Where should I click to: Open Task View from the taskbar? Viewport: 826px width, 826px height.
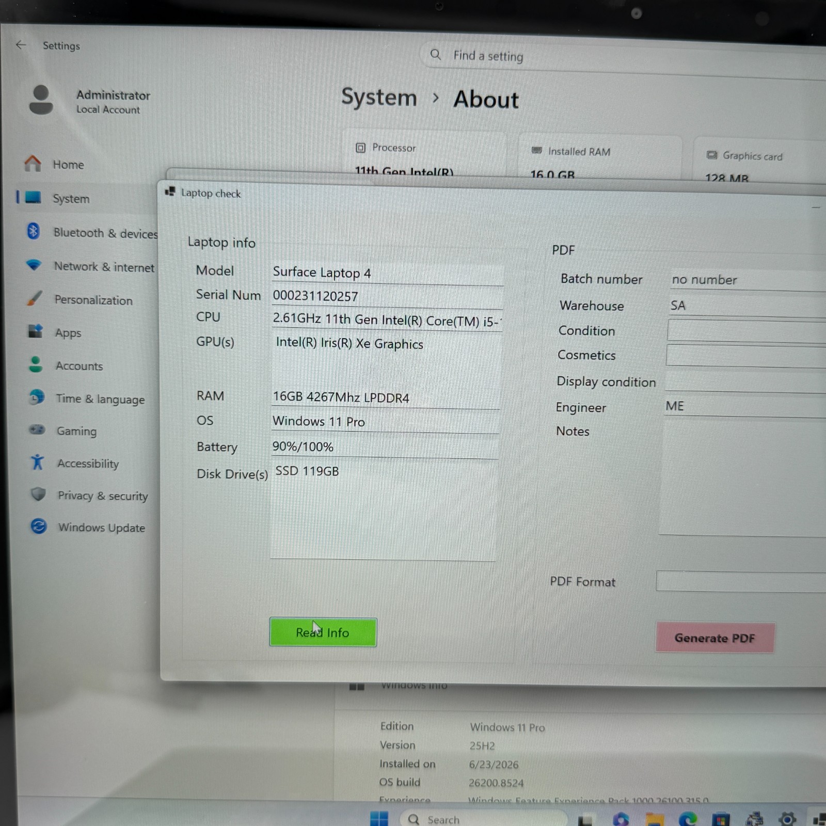tap(585, 820)
